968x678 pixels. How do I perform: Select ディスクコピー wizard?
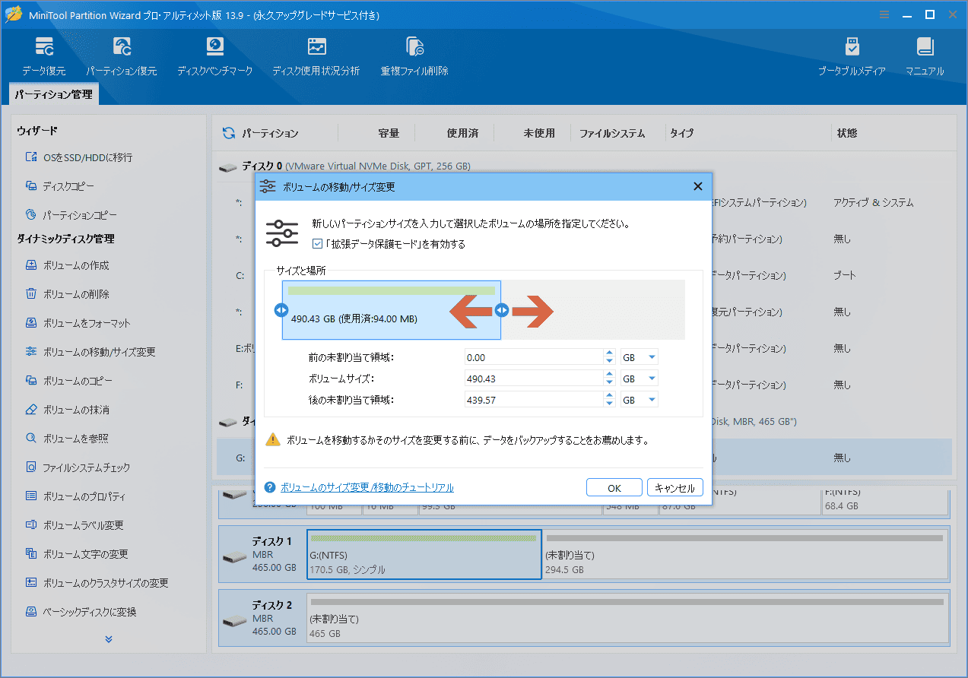[x=60, y=186]
